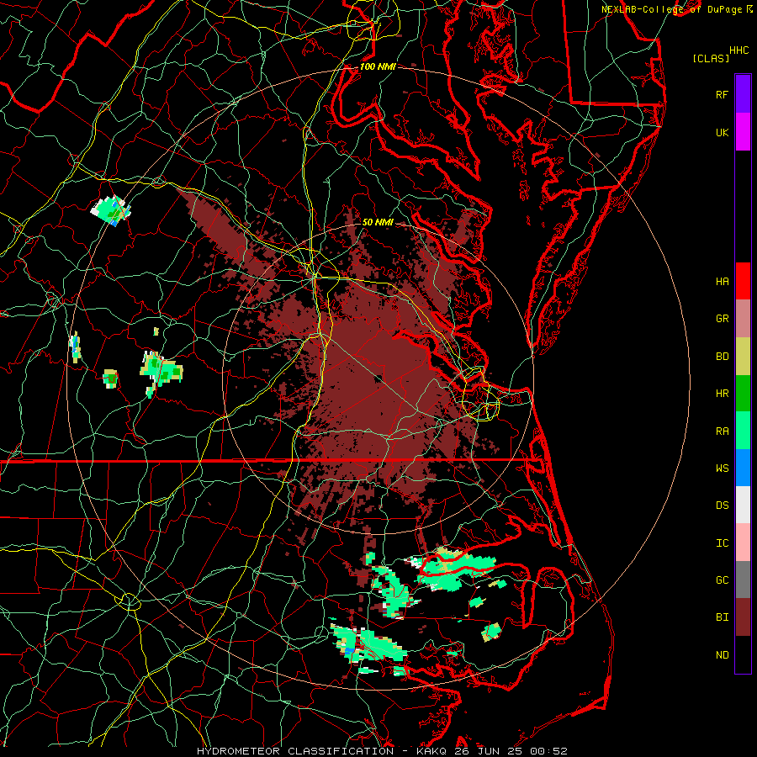The image size is (757, 757).
Task: Click the RF legend label
Action: tap(722, 95)
